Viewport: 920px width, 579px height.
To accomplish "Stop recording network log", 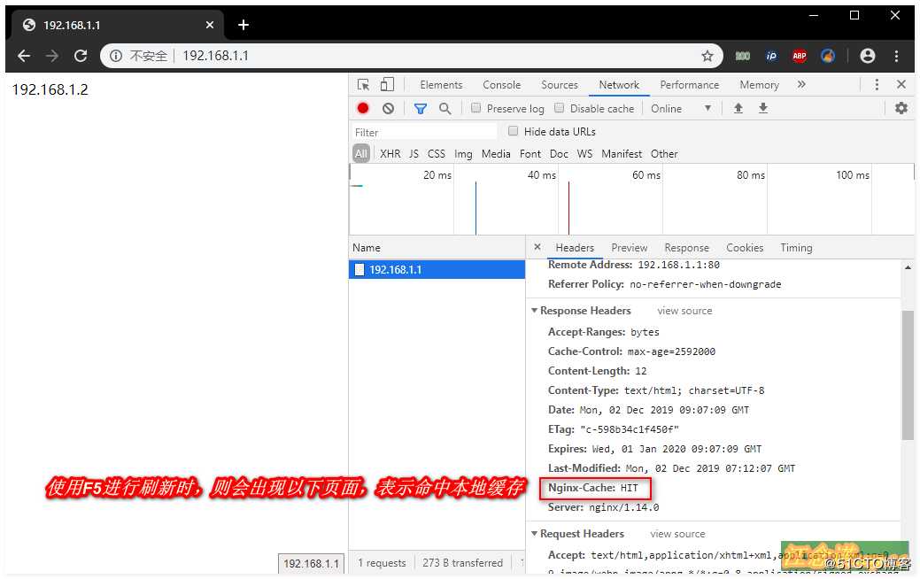I will (363, 108).
